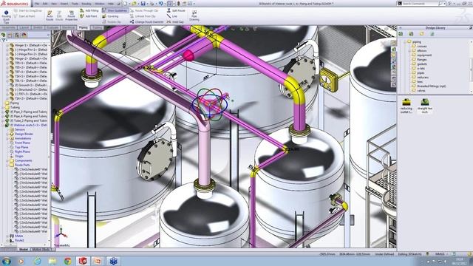Open the File menu
The height and width of the screenshot is (266, 473).
(x=37, y=4)
